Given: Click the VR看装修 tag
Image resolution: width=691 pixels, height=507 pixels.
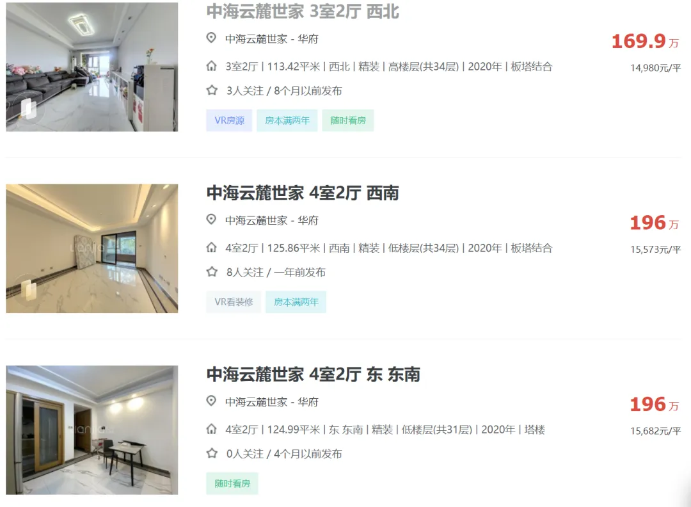Looking at the screenshot, I should click(x=234, y=302).
